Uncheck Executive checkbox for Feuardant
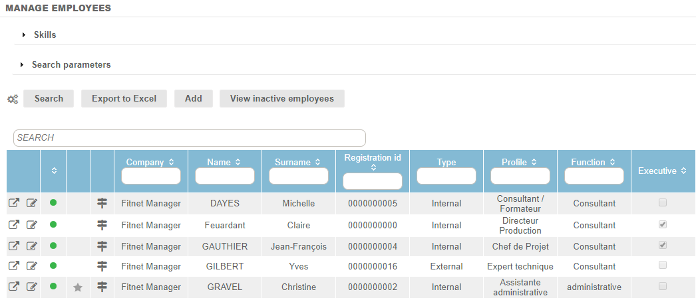 pos(662,224)
